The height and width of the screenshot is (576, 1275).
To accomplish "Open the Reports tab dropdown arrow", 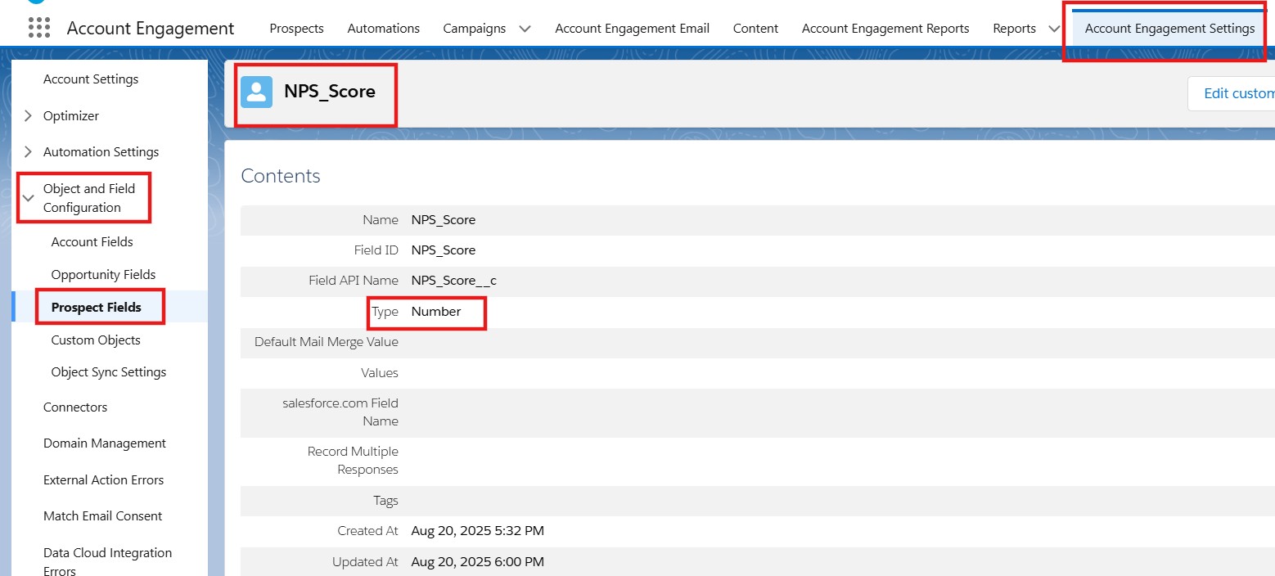I will 1054,29.
